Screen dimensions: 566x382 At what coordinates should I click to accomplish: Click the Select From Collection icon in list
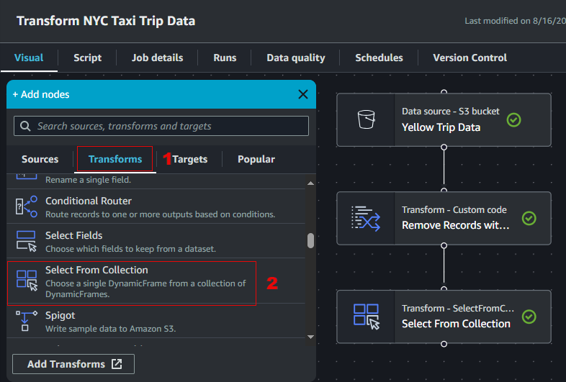pyautogui.click(x=27, y=281)
